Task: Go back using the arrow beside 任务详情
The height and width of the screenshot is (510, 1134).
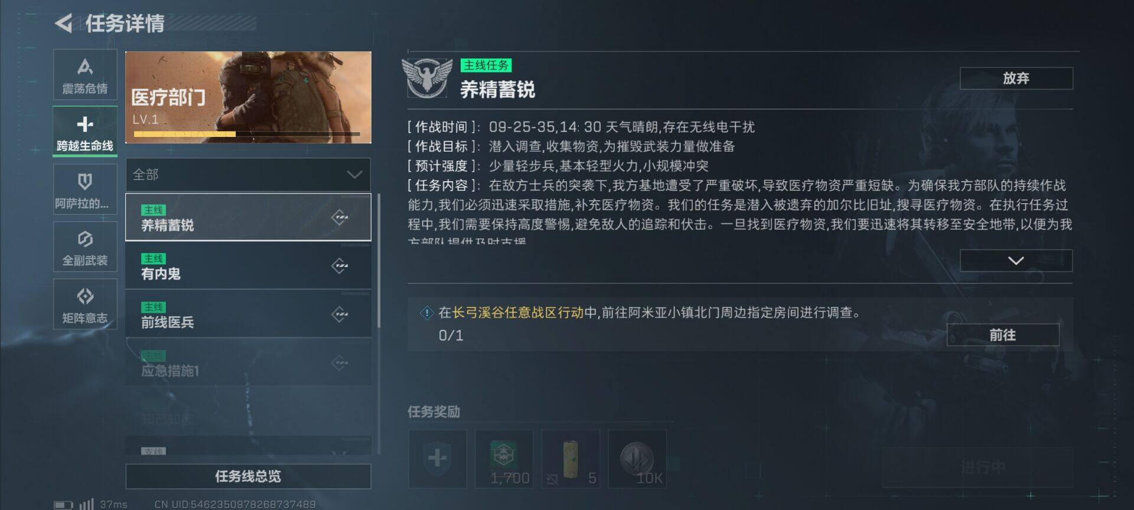Action: (64, 24)
